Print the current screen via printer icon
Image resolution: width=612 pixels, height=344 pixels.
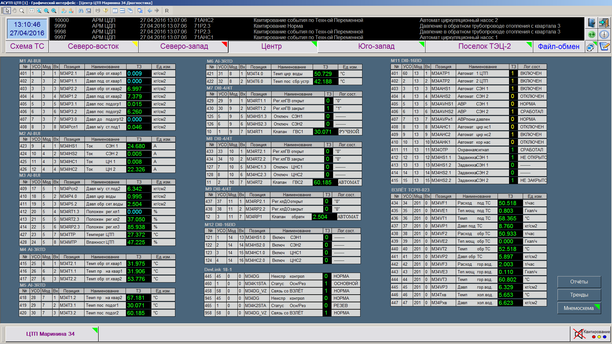98,11
